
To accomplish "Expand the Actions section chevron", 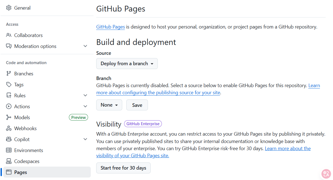I will [x=85, y=107].
